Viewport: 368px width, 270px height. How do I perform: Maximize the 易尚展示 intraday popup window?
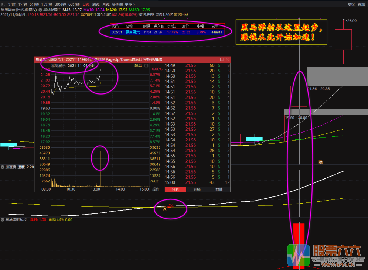[x=222, y=59]
